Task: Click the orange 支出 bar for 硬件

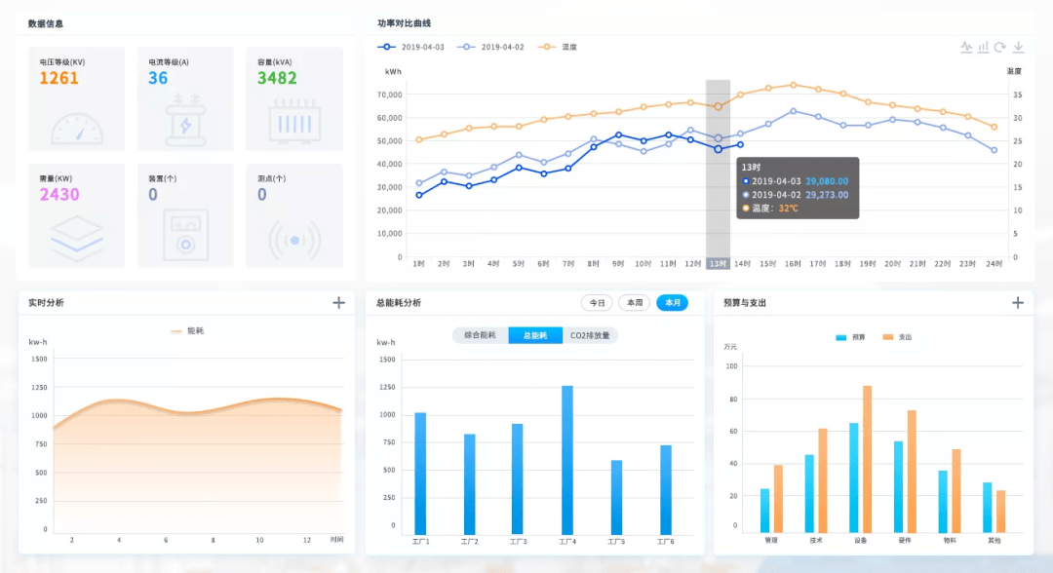Action: tap(912, 472)
